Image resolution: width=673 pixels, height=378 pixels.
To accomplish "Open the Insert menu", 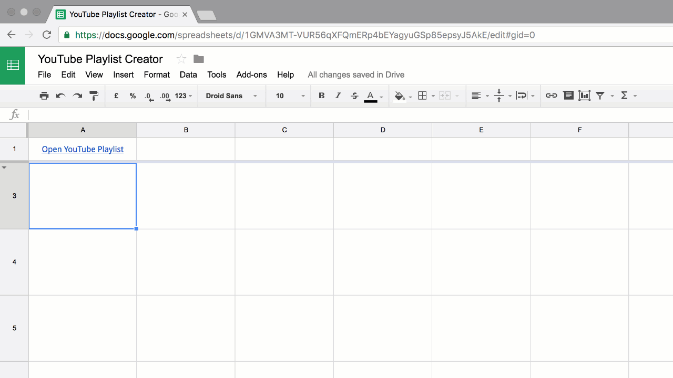I will click(124, 75).
